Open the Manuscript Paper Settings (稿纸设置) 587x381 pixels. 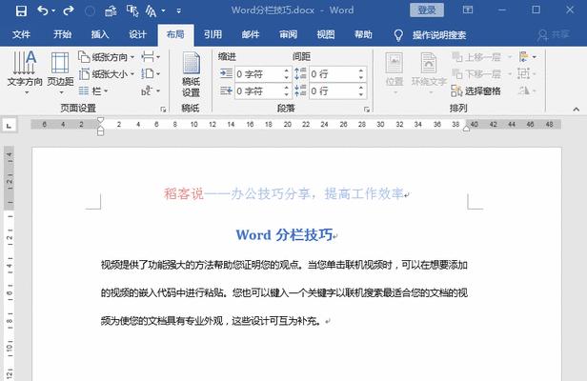tap(191, 75)
